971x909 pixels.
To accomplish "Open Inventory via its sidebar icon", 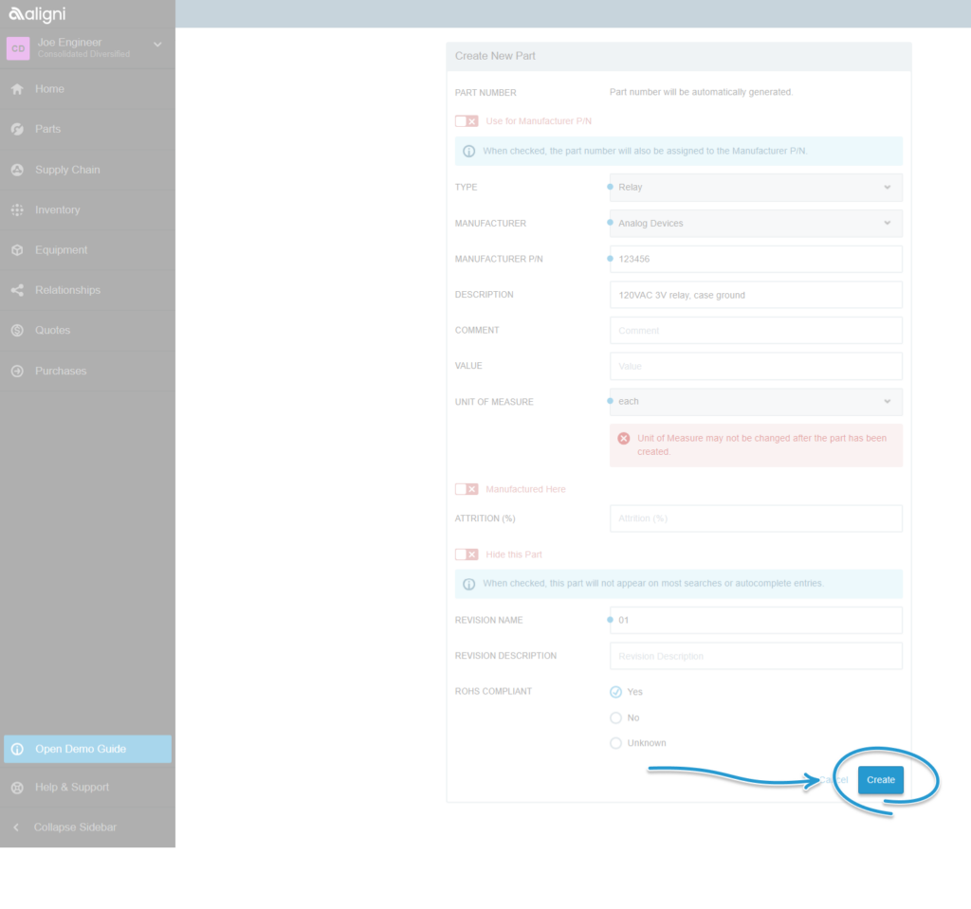I will [15, 209].
